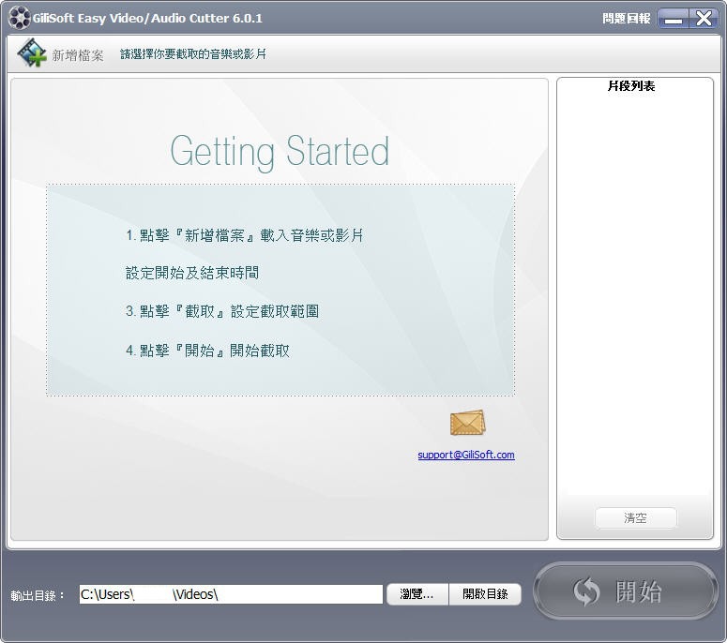Click the 開啟目錄 open folder button

[x=485, y=594]
